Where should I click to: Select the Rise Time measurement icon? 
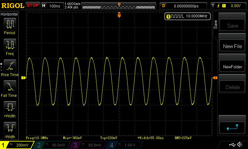10,66
